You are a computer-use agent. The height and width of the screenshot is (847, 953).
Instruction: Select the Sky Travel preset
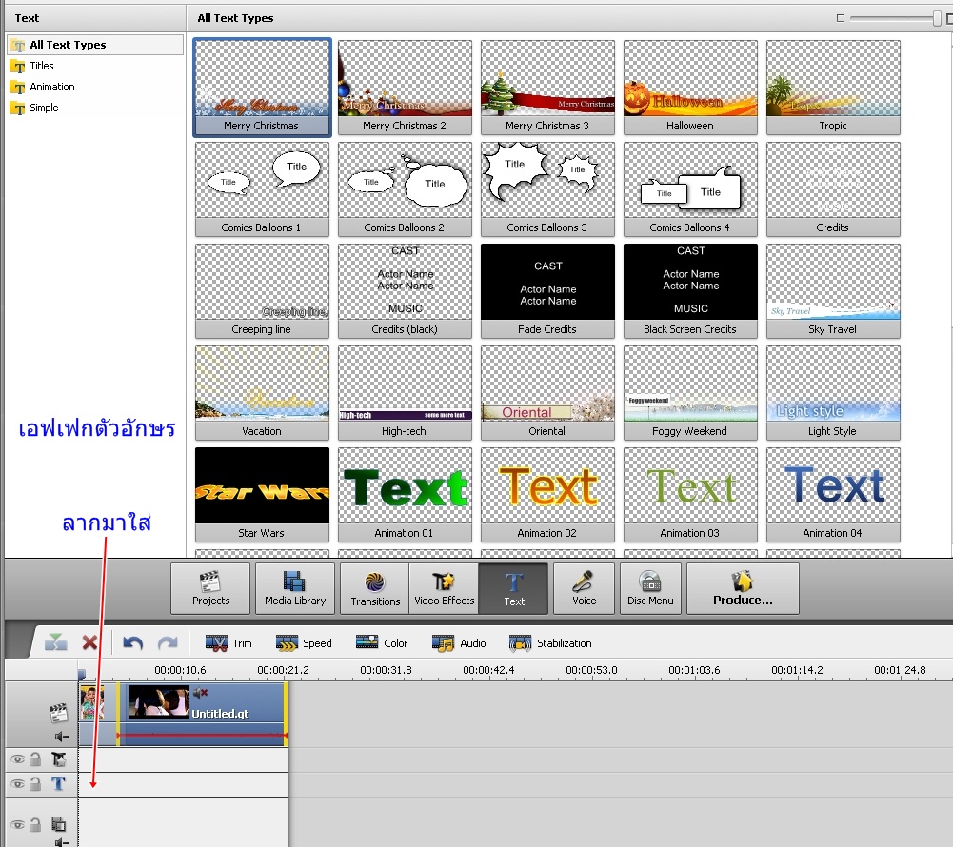click(833, 291)
